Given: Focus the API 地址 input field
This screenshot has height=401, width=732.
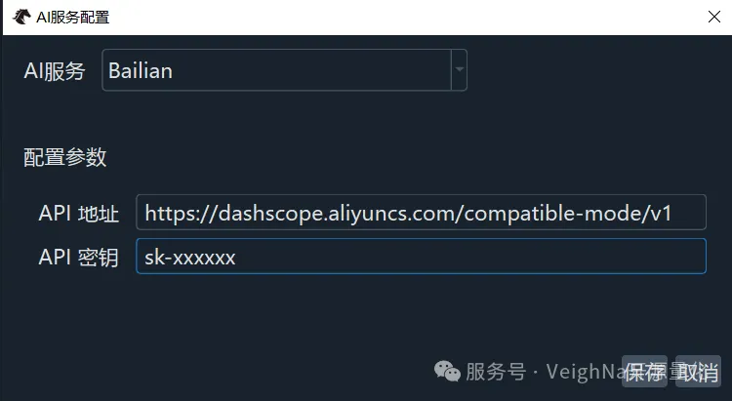Looking at the screenshot, I should coord(421,213).
